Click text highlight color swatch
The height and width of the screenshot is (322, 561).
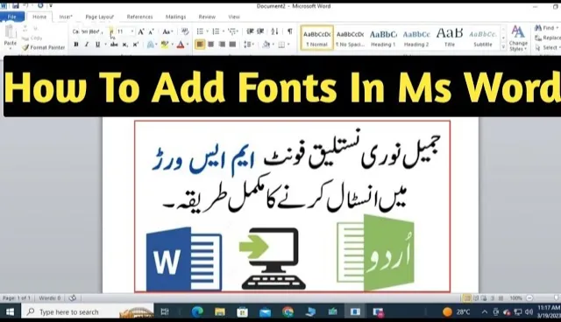pos(165,45)
